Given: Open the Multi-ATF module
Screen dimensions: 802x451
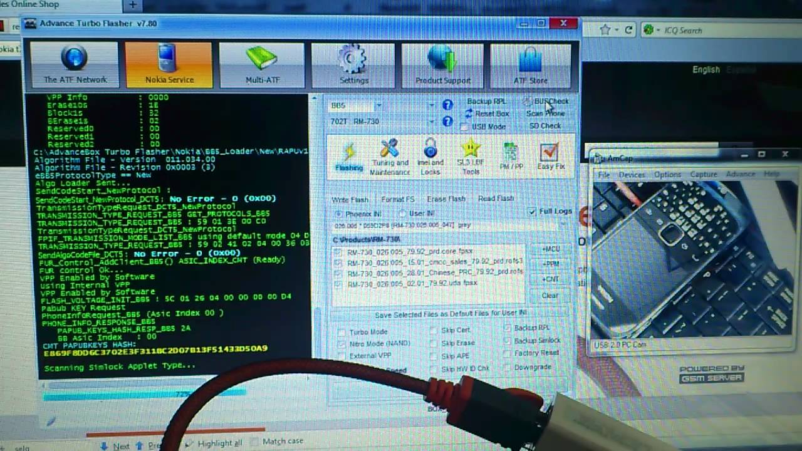Looking at the screenshot, I should point(263,65).
